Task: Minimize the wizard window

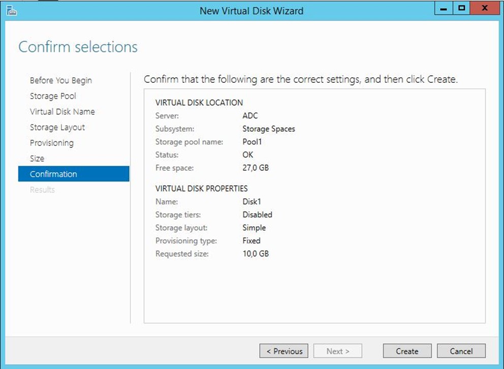Action: 444,8
